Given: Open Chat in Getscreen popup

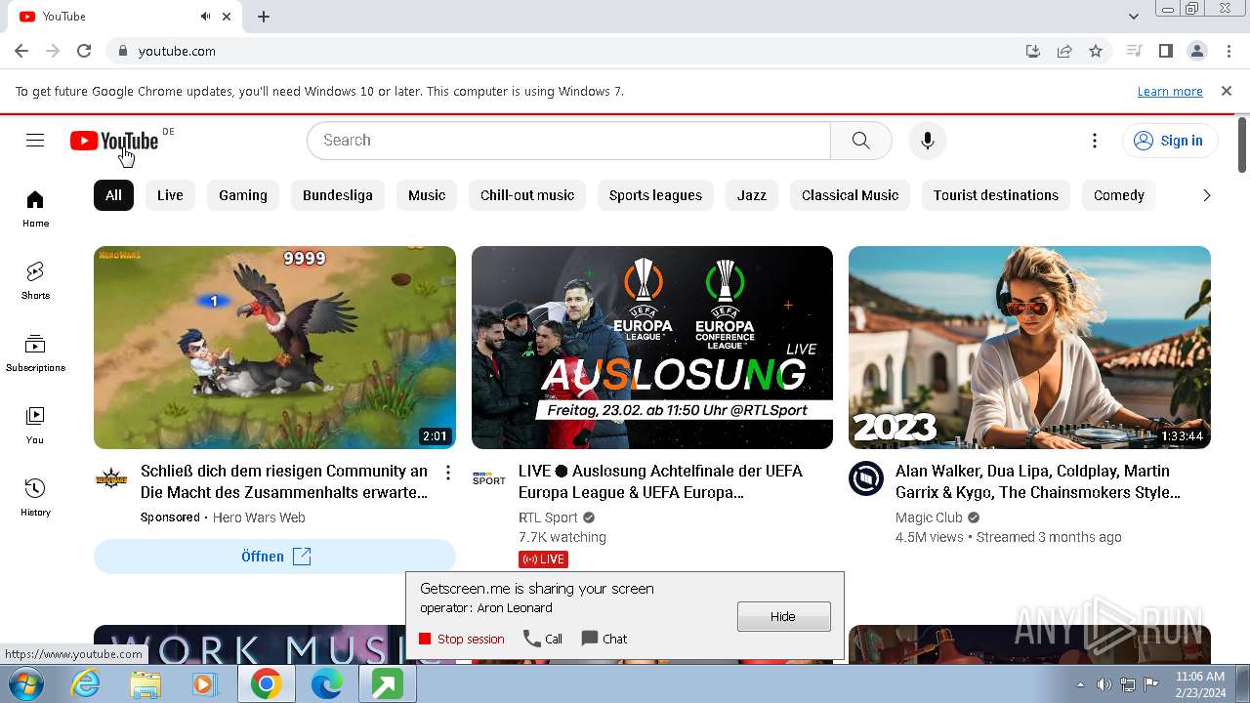Looking at the screenshot, I should coord(604,639).
